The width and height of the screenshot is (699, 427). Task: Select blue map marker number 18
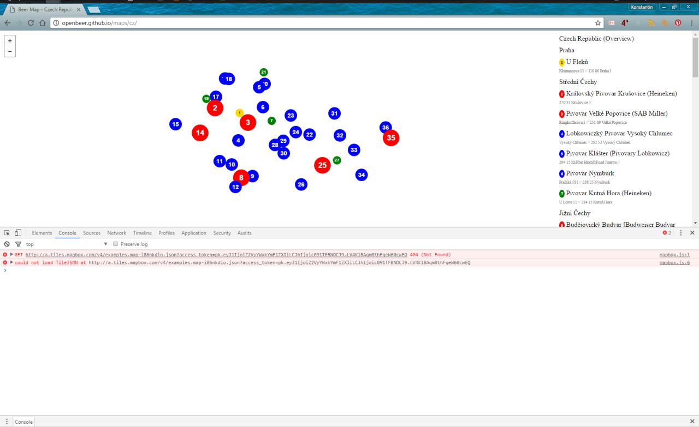click(x=229, y=79)
